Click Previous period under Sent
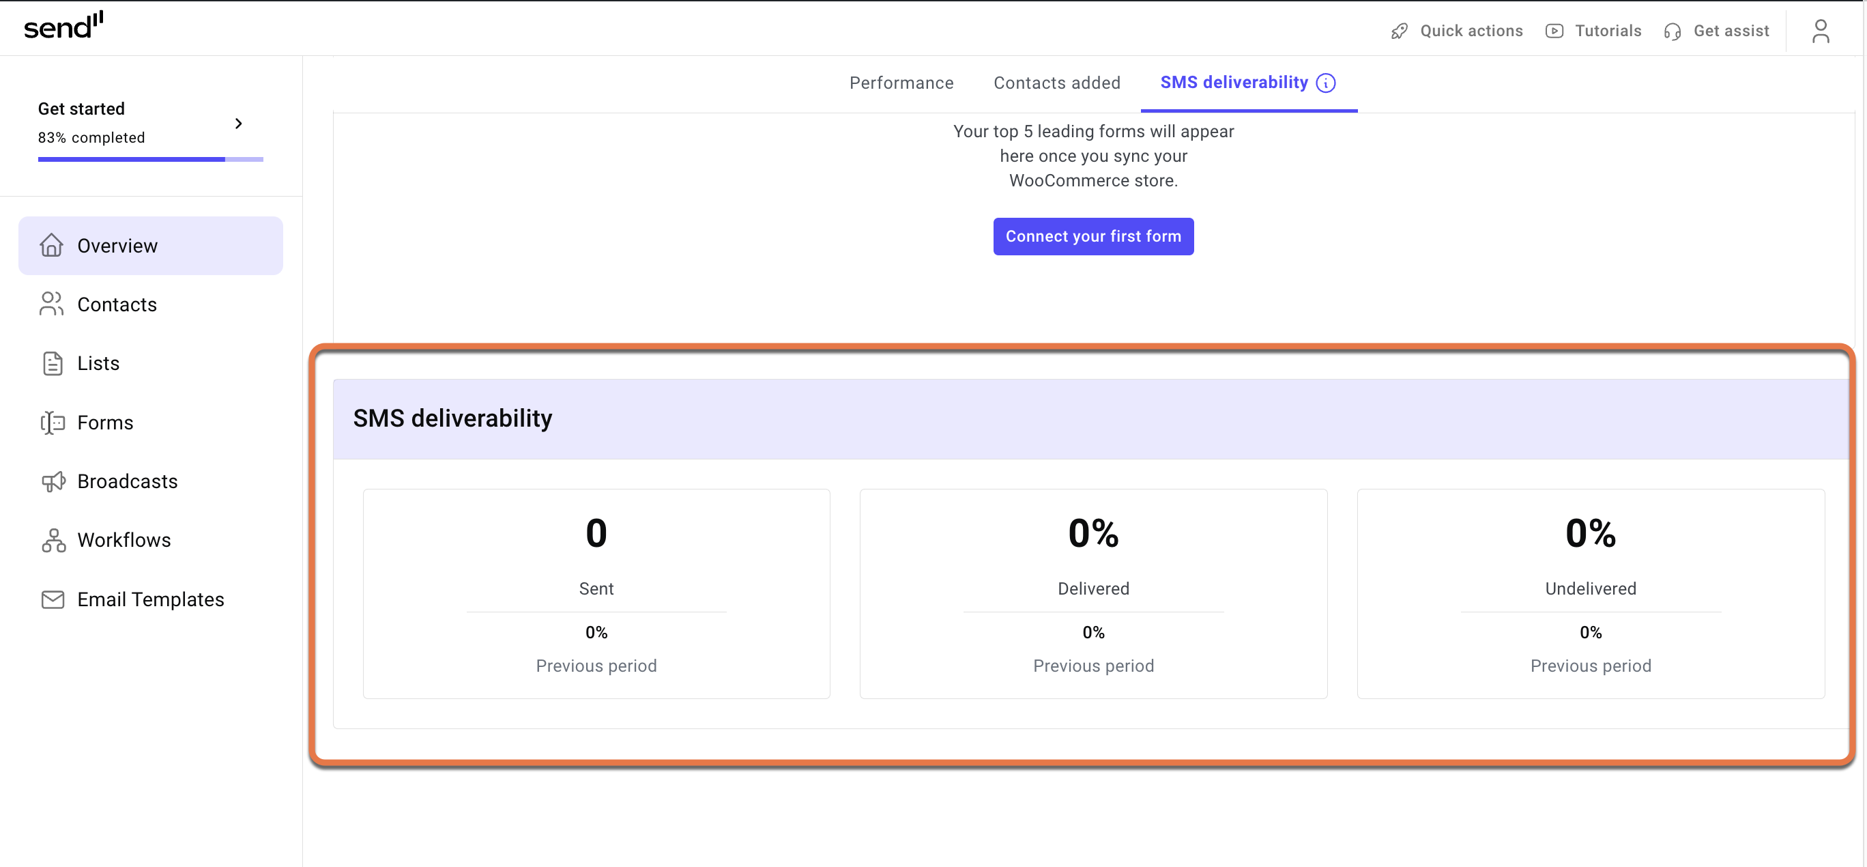This screenshot has width=1867, height=867. tap(596, 666)
